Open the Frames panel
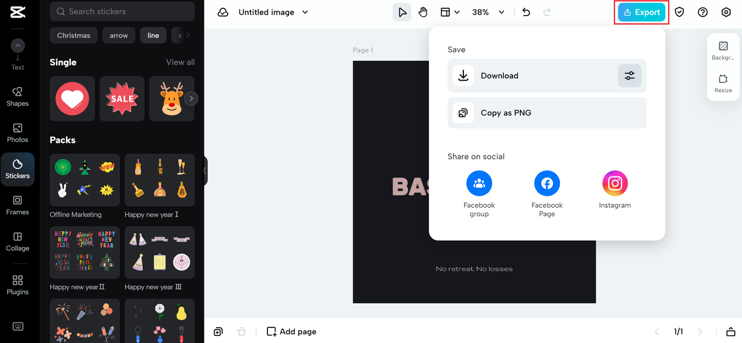Image resolution: width=742 pixels, height=343 pixels. 18,205
